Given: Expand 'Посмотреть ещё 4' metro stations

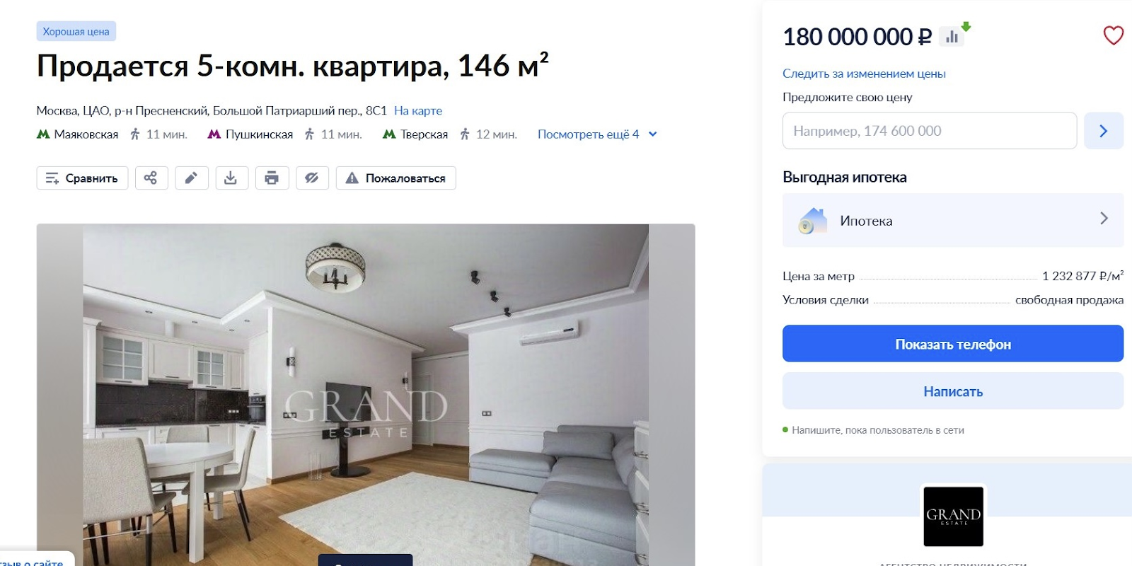Looking at the screenshot, I should 597,134.
